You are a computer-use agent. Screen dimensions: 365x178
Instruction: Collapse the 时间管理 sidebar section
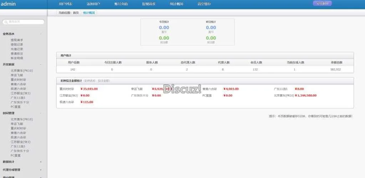click(41, 113)
